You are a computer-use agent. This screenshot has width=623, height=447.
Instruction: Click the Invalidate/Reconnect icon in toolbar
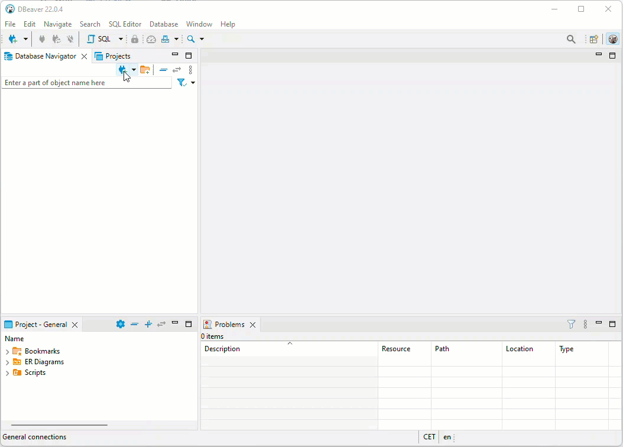(56, 39)
